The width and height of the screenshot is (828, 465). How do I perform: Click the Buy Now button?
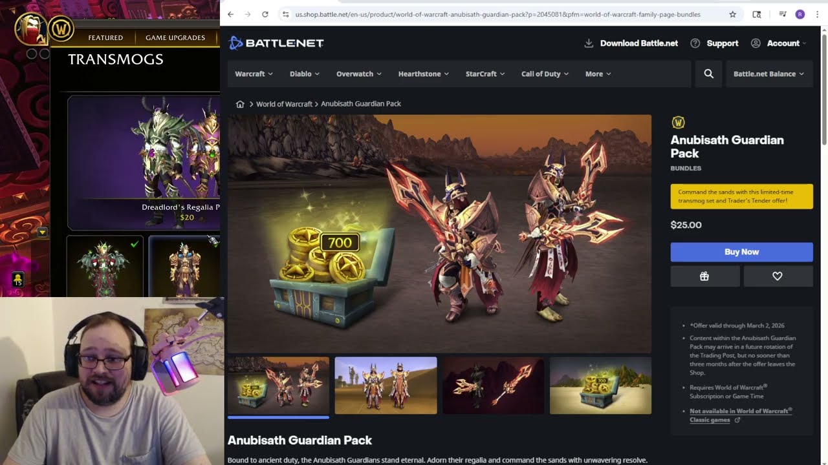[741, 252]
